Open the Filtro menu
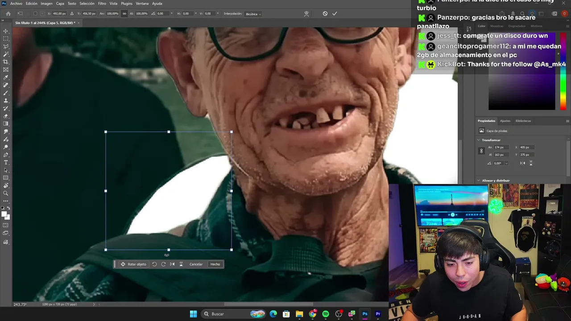 (102, 4)
